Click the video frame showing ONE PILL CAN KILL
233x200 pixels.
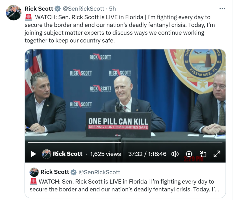tap(125, 95)
